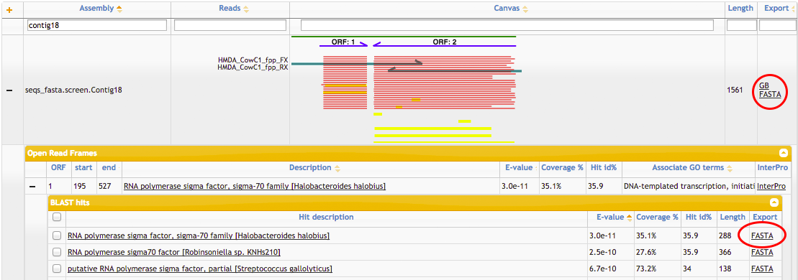Sort the Reads column
The image size is (798, 280).
246,9
